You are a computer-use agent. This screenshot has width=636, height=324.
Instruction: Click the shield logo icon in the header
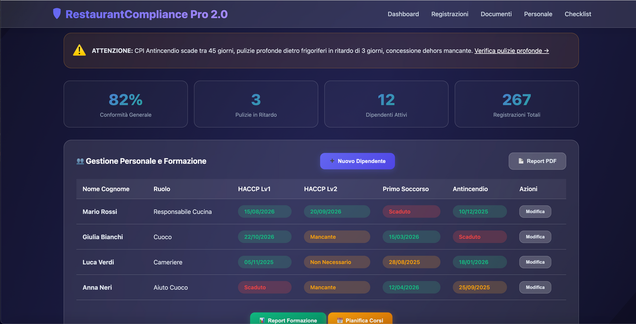click(56, 14)
